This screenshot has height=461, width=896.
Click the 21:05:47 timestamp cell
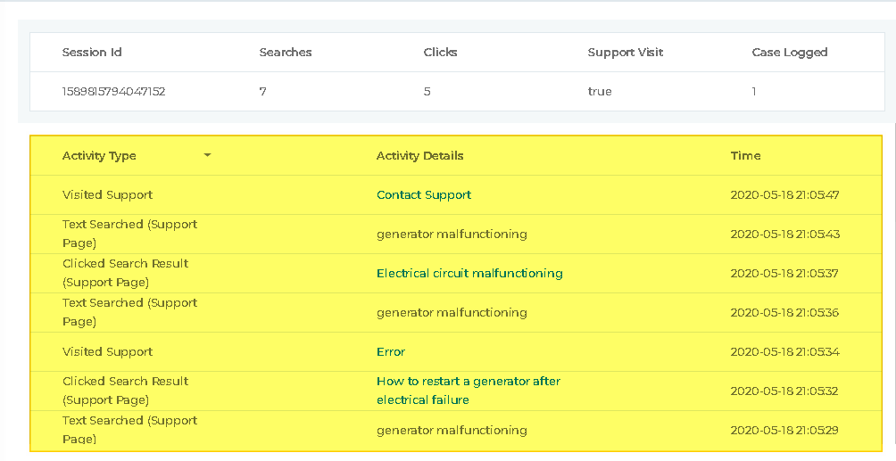click(784, 194)
